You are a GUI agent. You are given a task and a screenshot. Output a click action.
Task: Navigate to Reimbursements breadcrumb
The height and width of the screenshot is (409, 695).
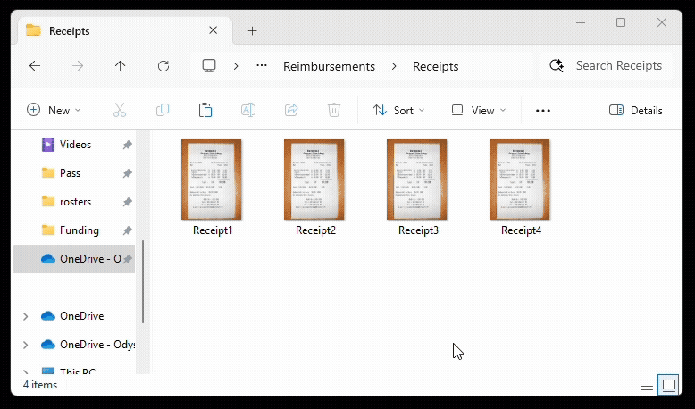(329, 66)
